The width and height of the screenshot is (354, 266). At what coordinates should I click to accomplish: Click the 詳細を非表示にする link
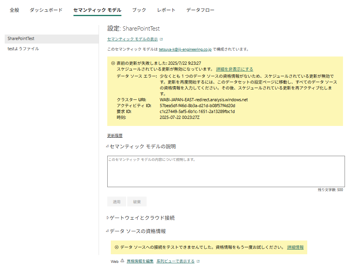235,69
